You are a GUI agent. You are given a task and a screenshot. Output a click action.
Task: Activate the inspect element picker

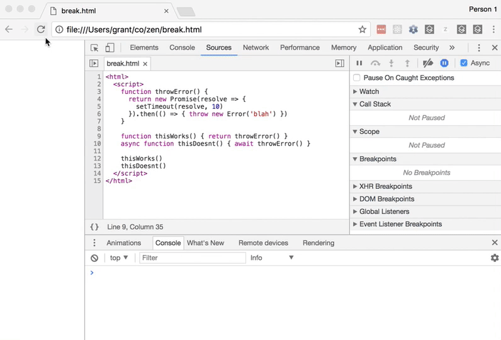click(94, 48)
